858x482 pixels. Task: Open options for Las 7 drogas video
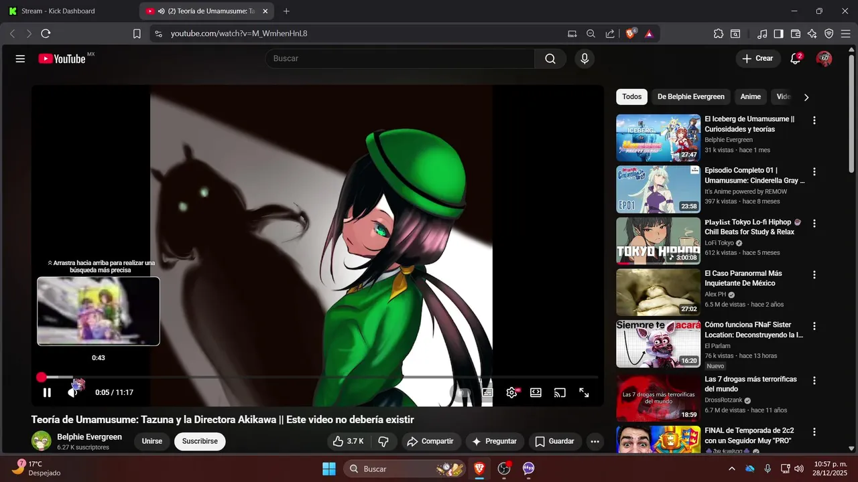coord(814,380)
